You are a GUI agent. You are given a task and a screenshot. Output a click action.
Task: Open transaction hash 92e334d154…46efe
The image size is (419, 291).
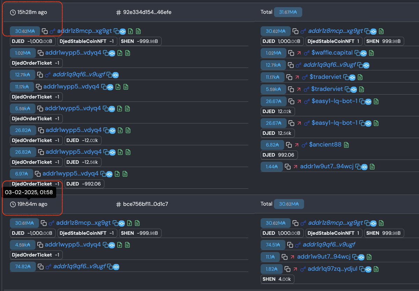(x=147, y=13)
